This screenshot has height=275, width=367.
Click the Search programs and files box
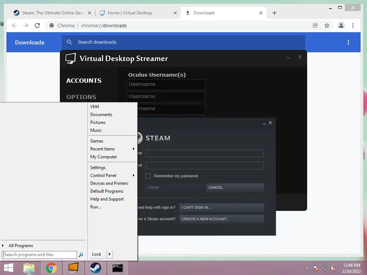[x=39, y=255]
